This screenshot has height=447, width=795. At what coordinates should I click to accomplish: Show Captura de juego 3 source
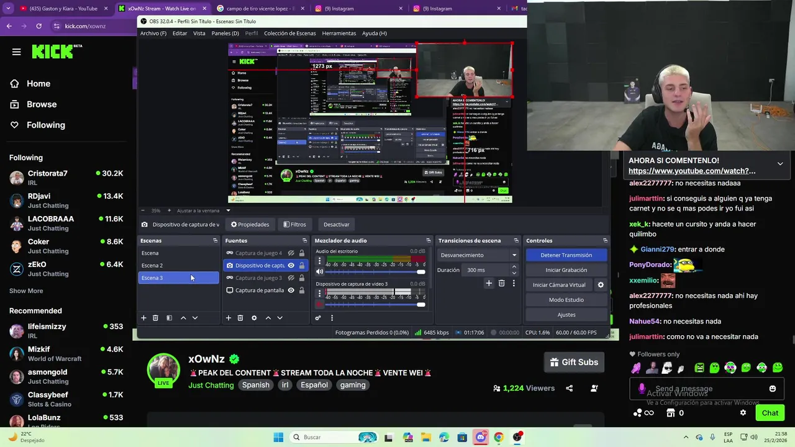point(291,278)
